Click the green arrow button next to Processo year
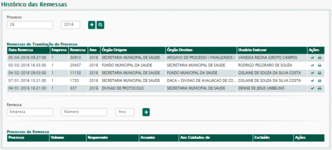332x150 pixels. click(x=92, y=25)
